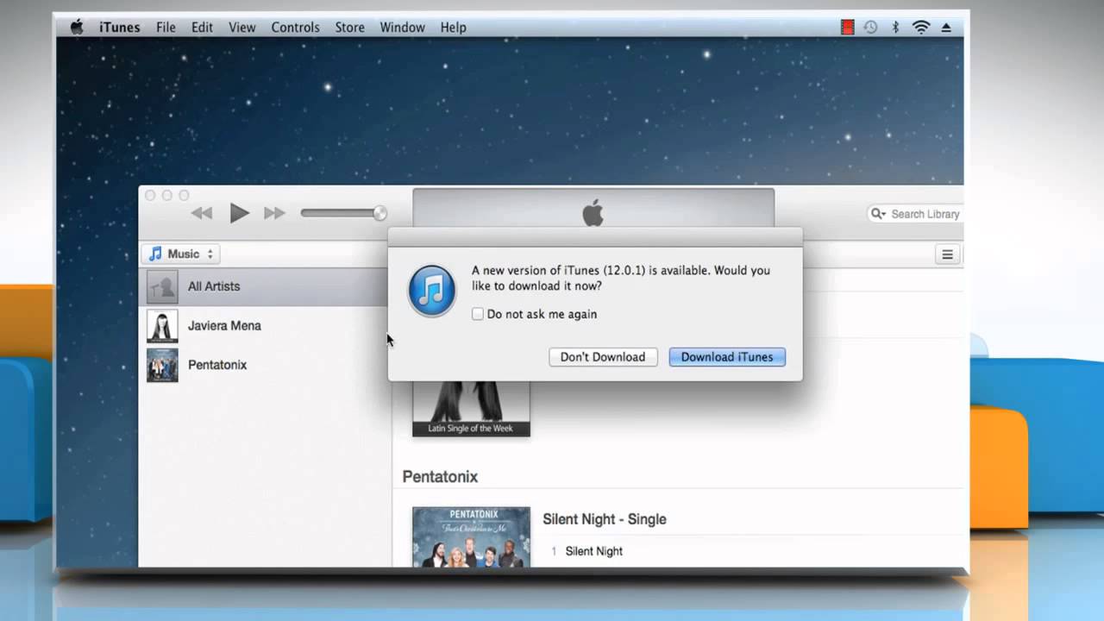Viewport: 1104px width, 621px height.
Task: Click the Silent Night album cover
Action: (471, 536)
